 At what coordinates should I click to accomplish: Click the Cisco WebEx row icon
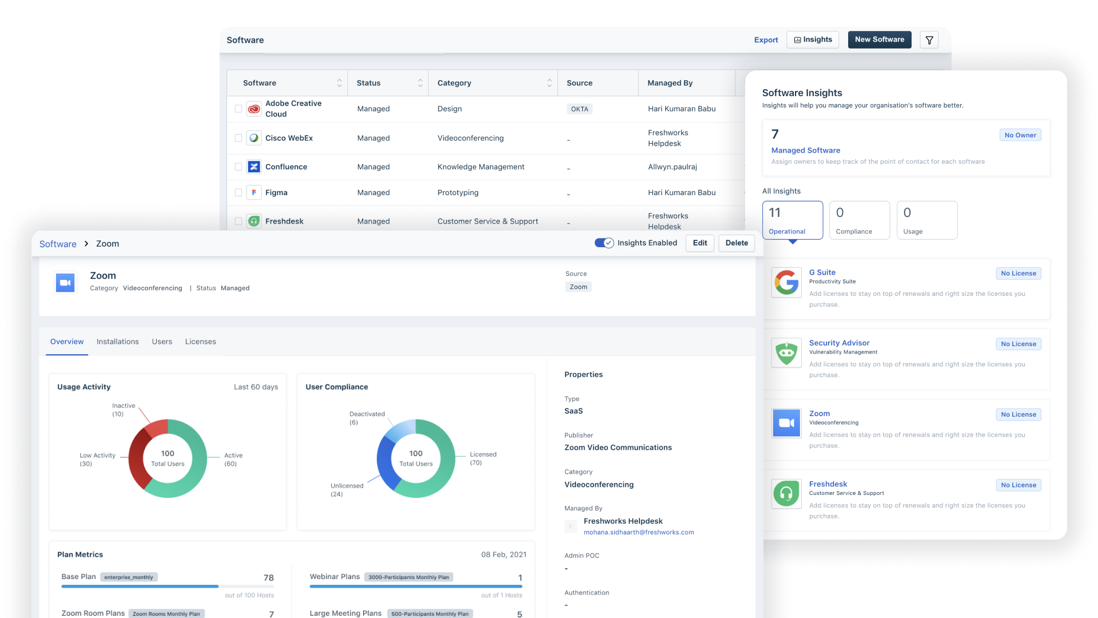[x=254, y=138]
